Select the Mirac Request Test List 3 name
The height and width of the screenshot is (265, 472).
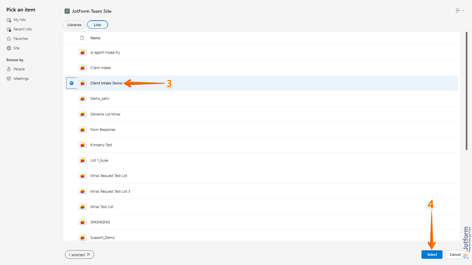click(110, 191)
